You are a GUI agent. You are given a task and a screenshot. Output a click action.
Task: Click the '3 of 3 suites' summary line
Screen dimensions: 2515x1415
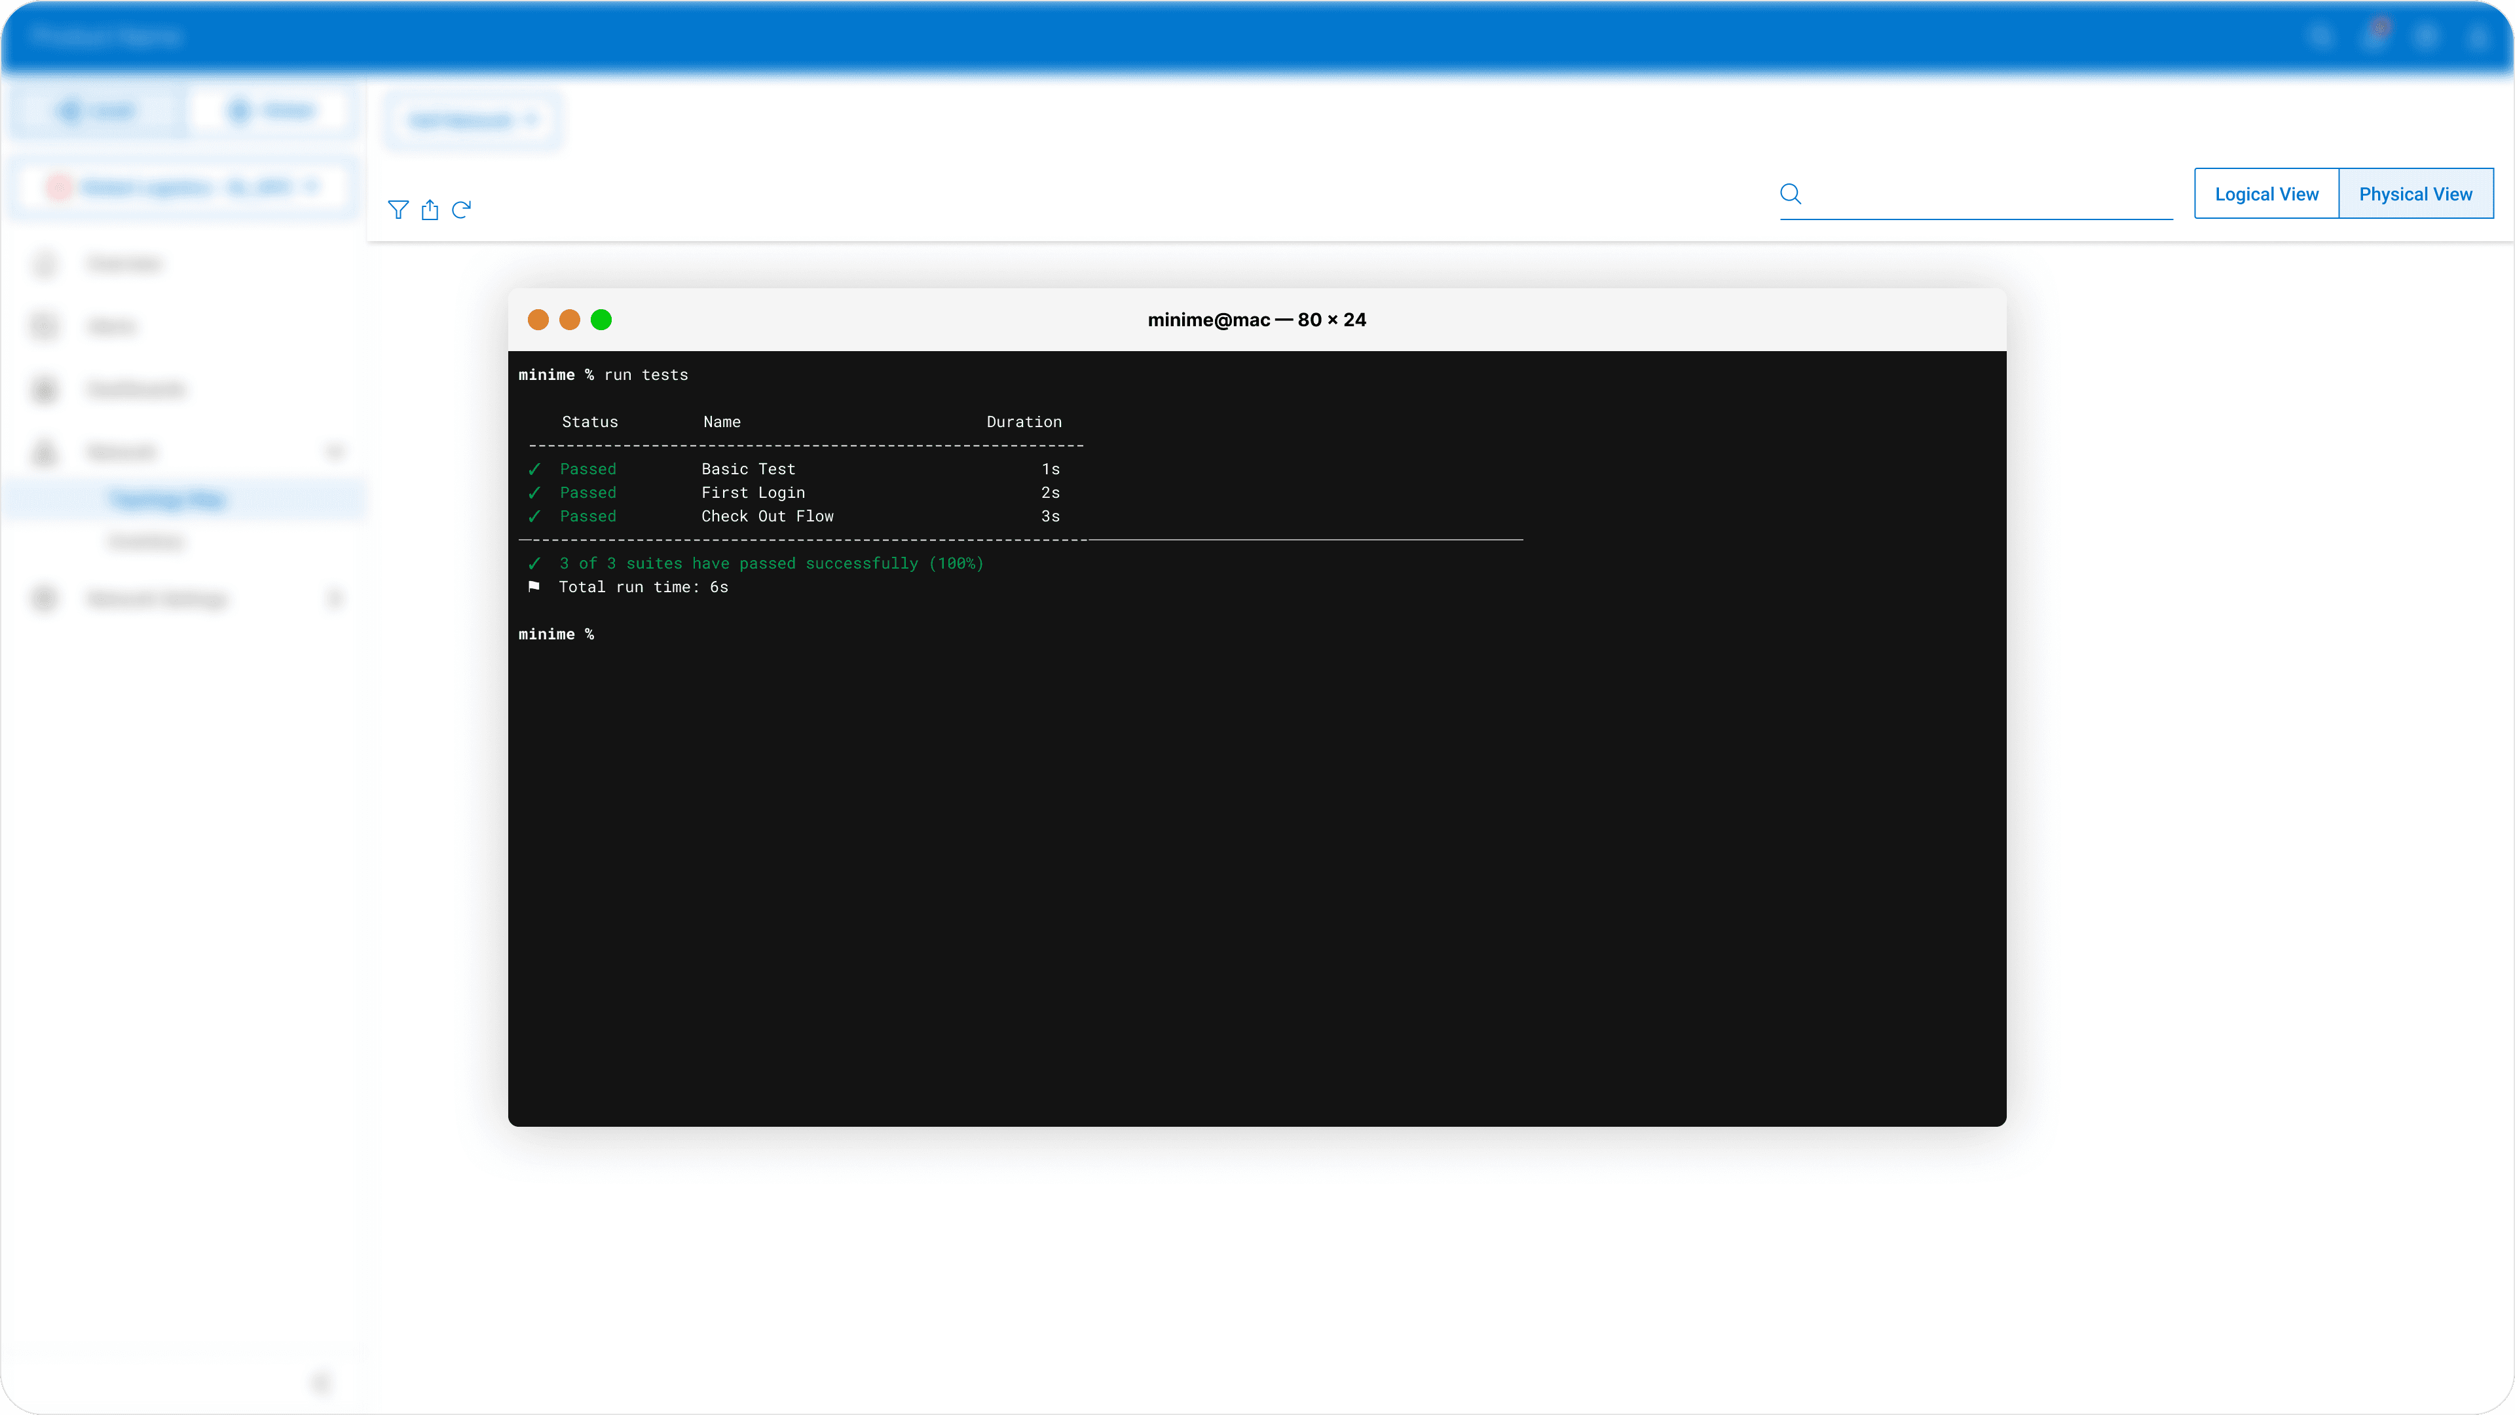click(772, 563)
